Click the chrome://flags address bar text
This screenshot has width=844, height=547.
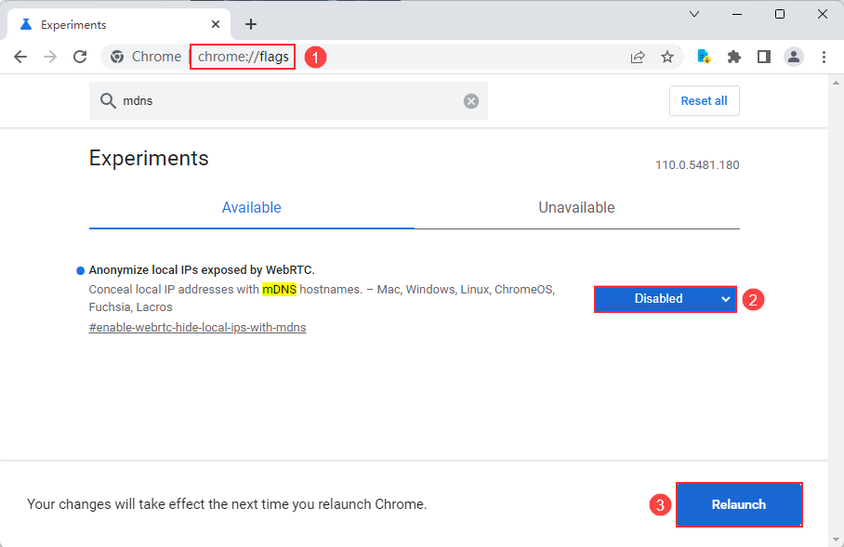[244, 57]
